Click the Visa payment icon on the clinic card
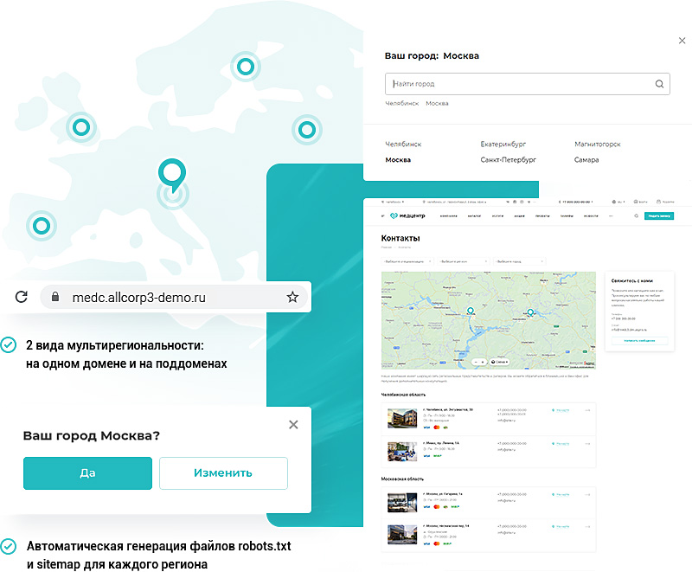The height and width of the screenshot is (572, 692). coord(425,427)
